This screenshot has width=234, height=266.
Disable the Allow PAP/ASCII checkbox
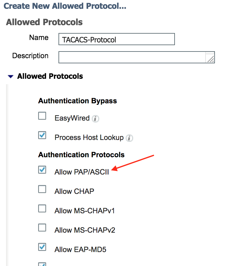[42, 170]
